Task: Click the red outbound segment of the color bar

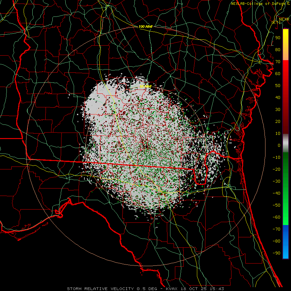Action: 286,97
